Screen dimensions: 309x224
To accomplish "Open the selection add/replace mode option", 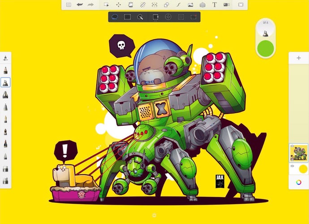I will pos(155,17).
